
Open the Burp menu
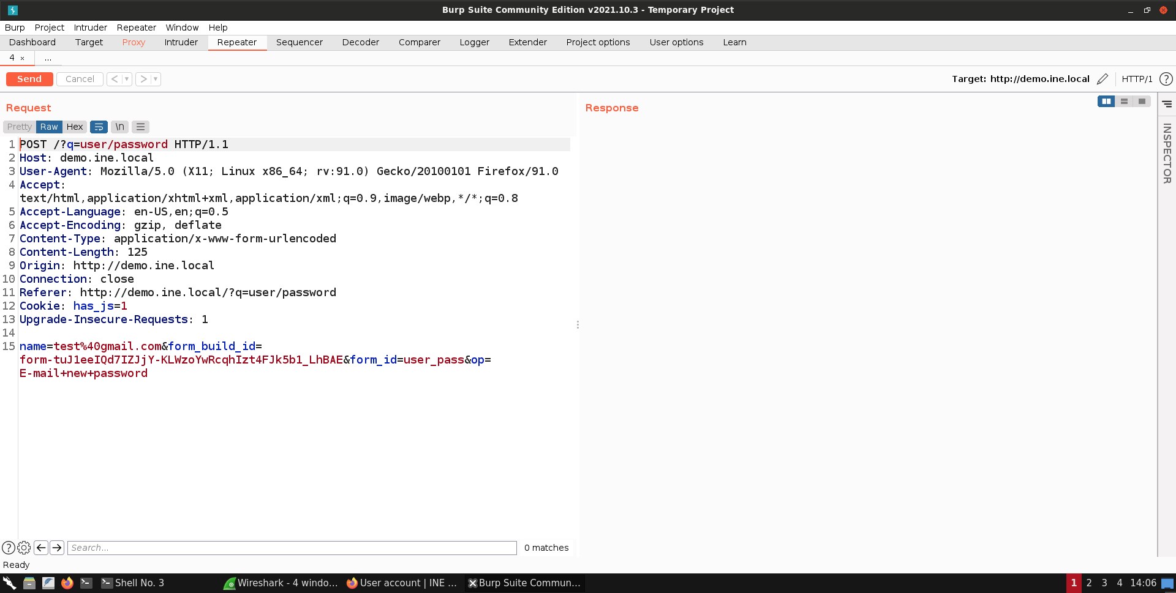point(15,28)
